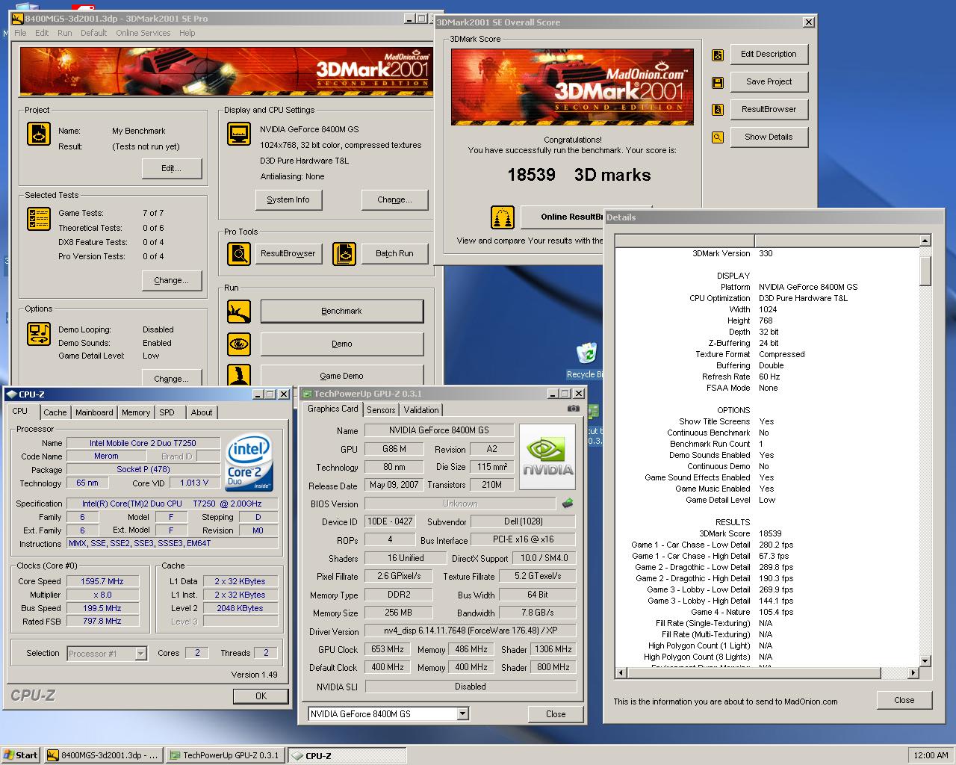Click OK in the CPU-Z window
Viewport: 956px width, 765px height.
tap(261, 696)
